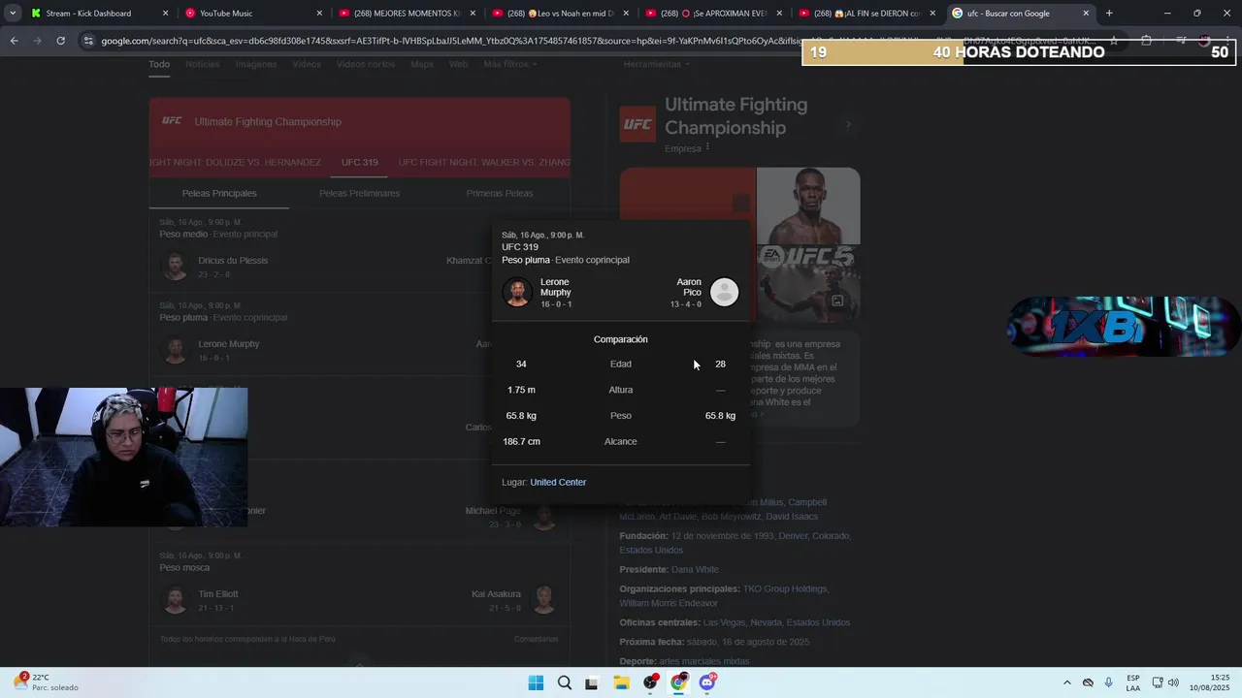The height and width of the screenshot is (698, 1242).
Task: Click Aaron Pico placeholder avatar in popup
Action: click(724, 292)
